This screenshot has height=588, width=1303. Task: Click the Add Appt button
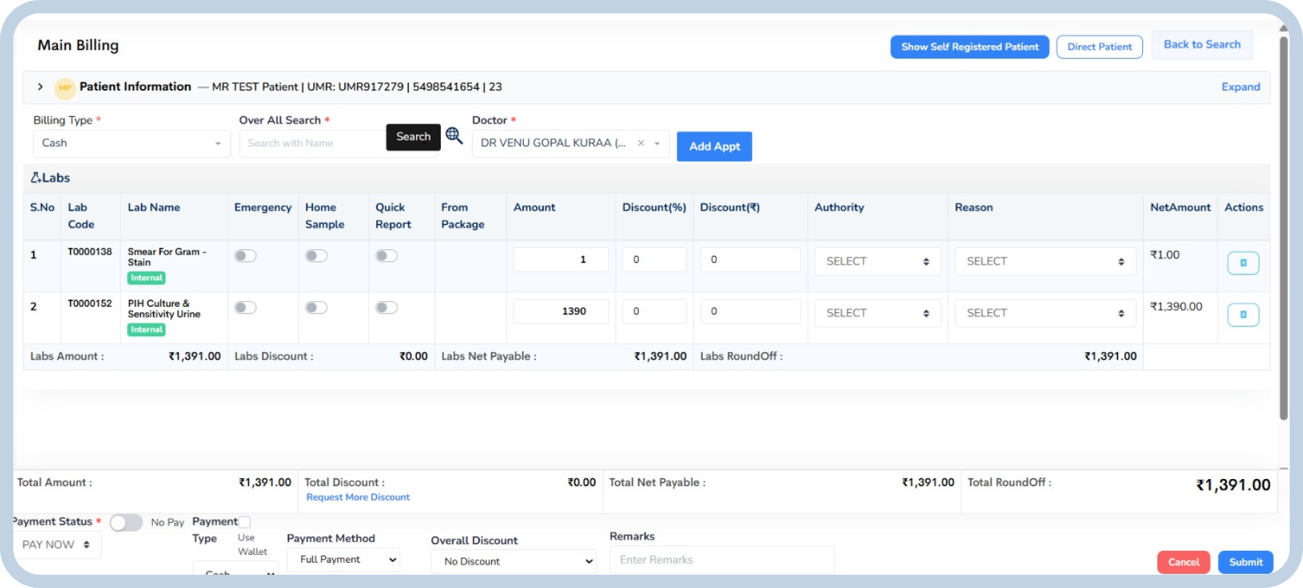point(714,146)
